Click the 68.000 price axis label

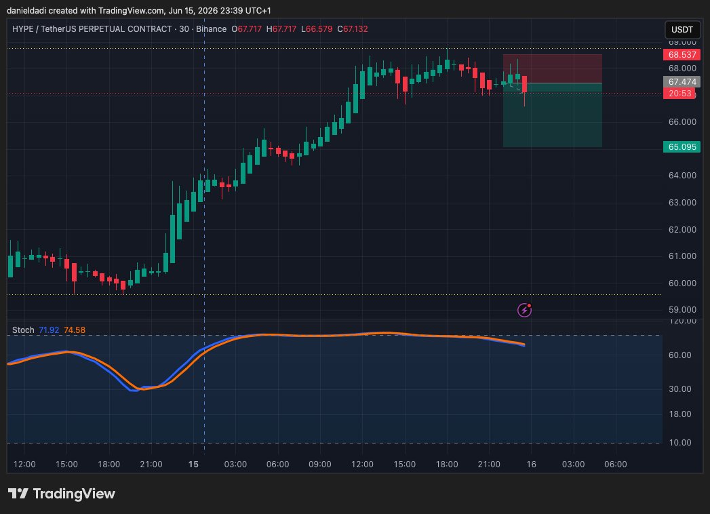(682, 68)
